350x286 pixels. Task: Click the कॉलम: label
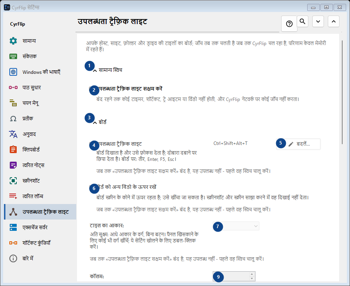97,276
